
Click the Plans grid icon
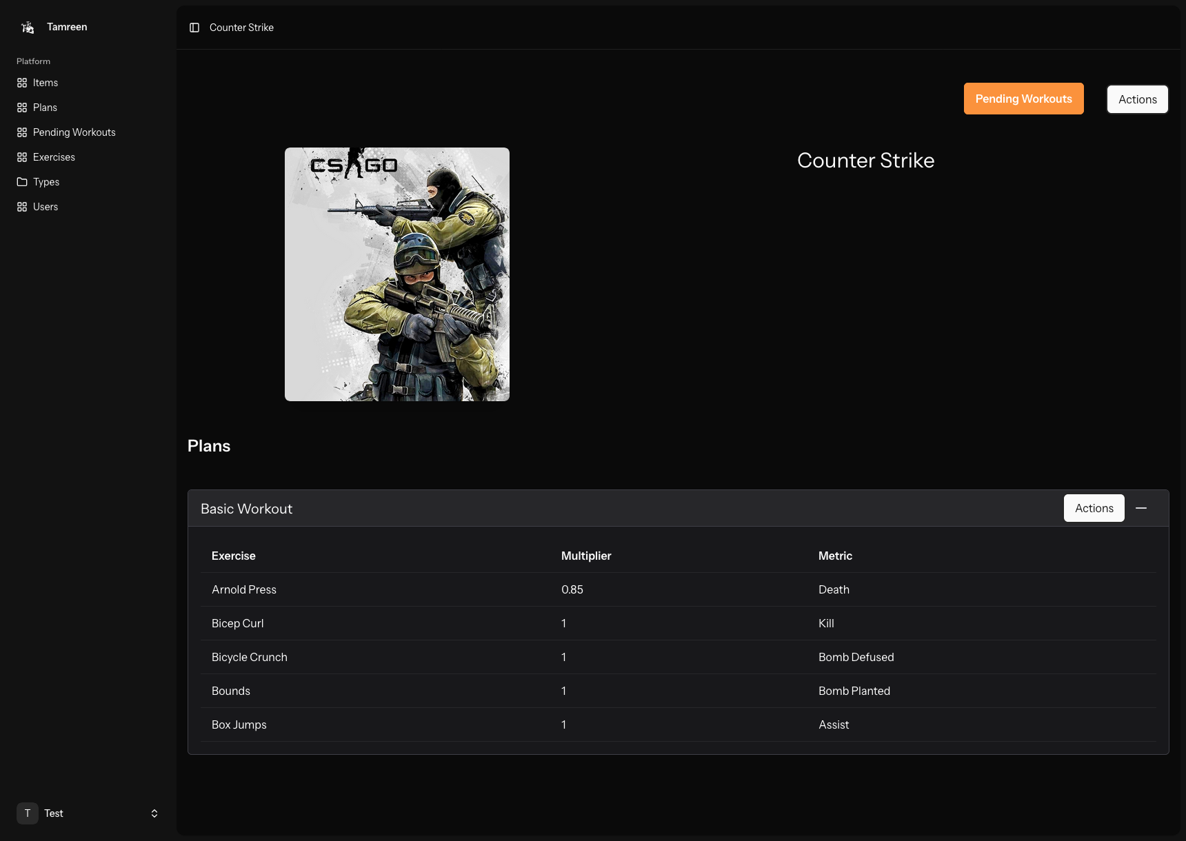(x=22, y=108)
